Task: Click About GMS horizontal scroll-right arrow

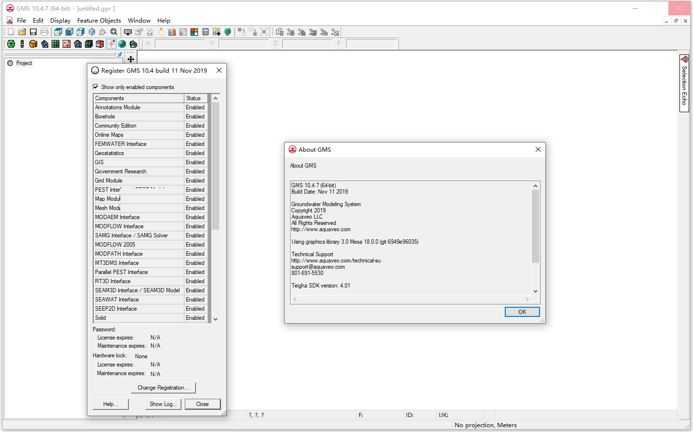Action: tap(527, 299)
